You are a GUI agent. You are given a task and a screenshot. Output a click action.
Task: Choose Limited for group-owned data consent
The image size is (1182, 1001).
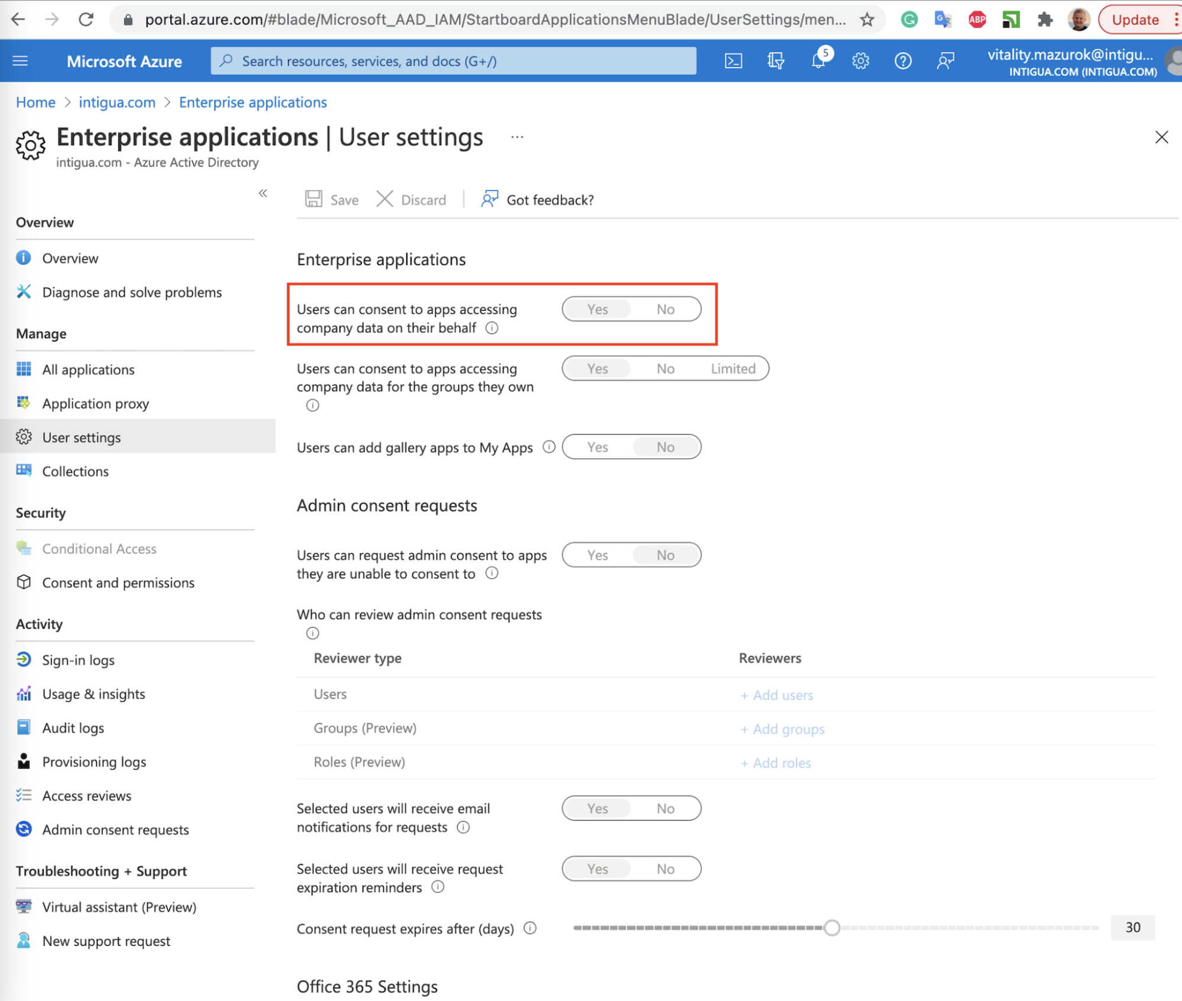(x=733, y=368)
